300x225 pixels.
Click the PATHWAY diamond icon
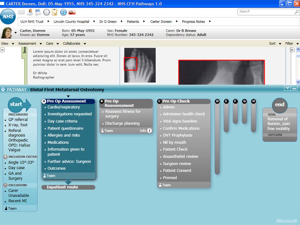[x=3, y=90]
